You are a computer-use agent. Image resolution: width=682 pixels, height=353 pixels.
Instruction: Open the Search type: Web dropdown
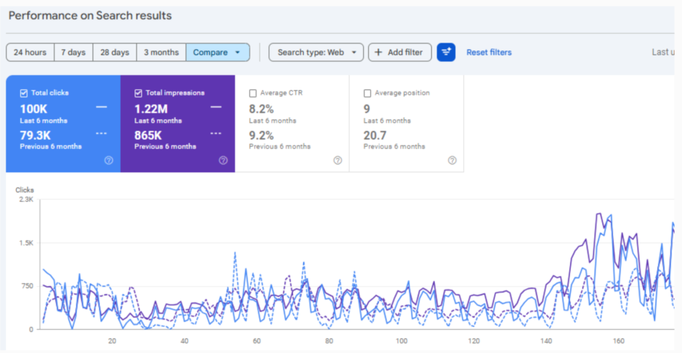[316, 53]
